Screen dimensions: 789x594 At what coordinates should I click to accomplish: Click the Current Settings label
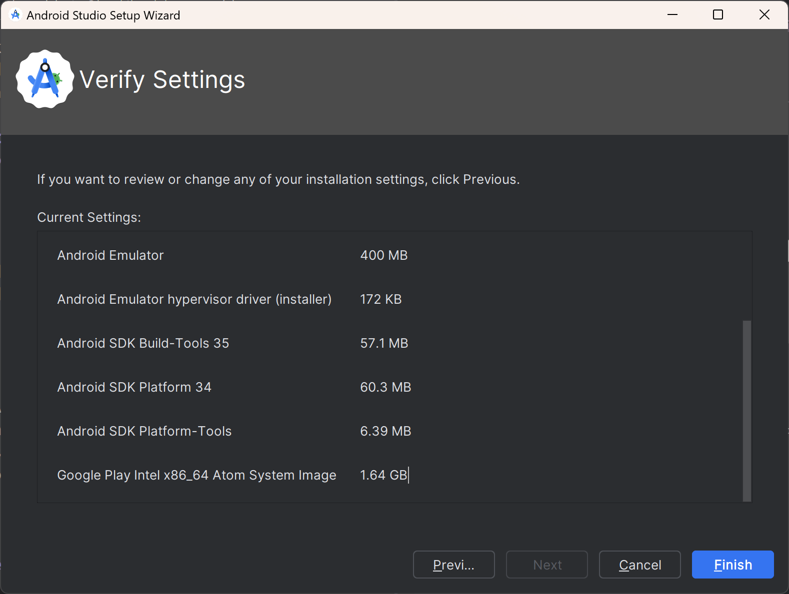(89, 217)
